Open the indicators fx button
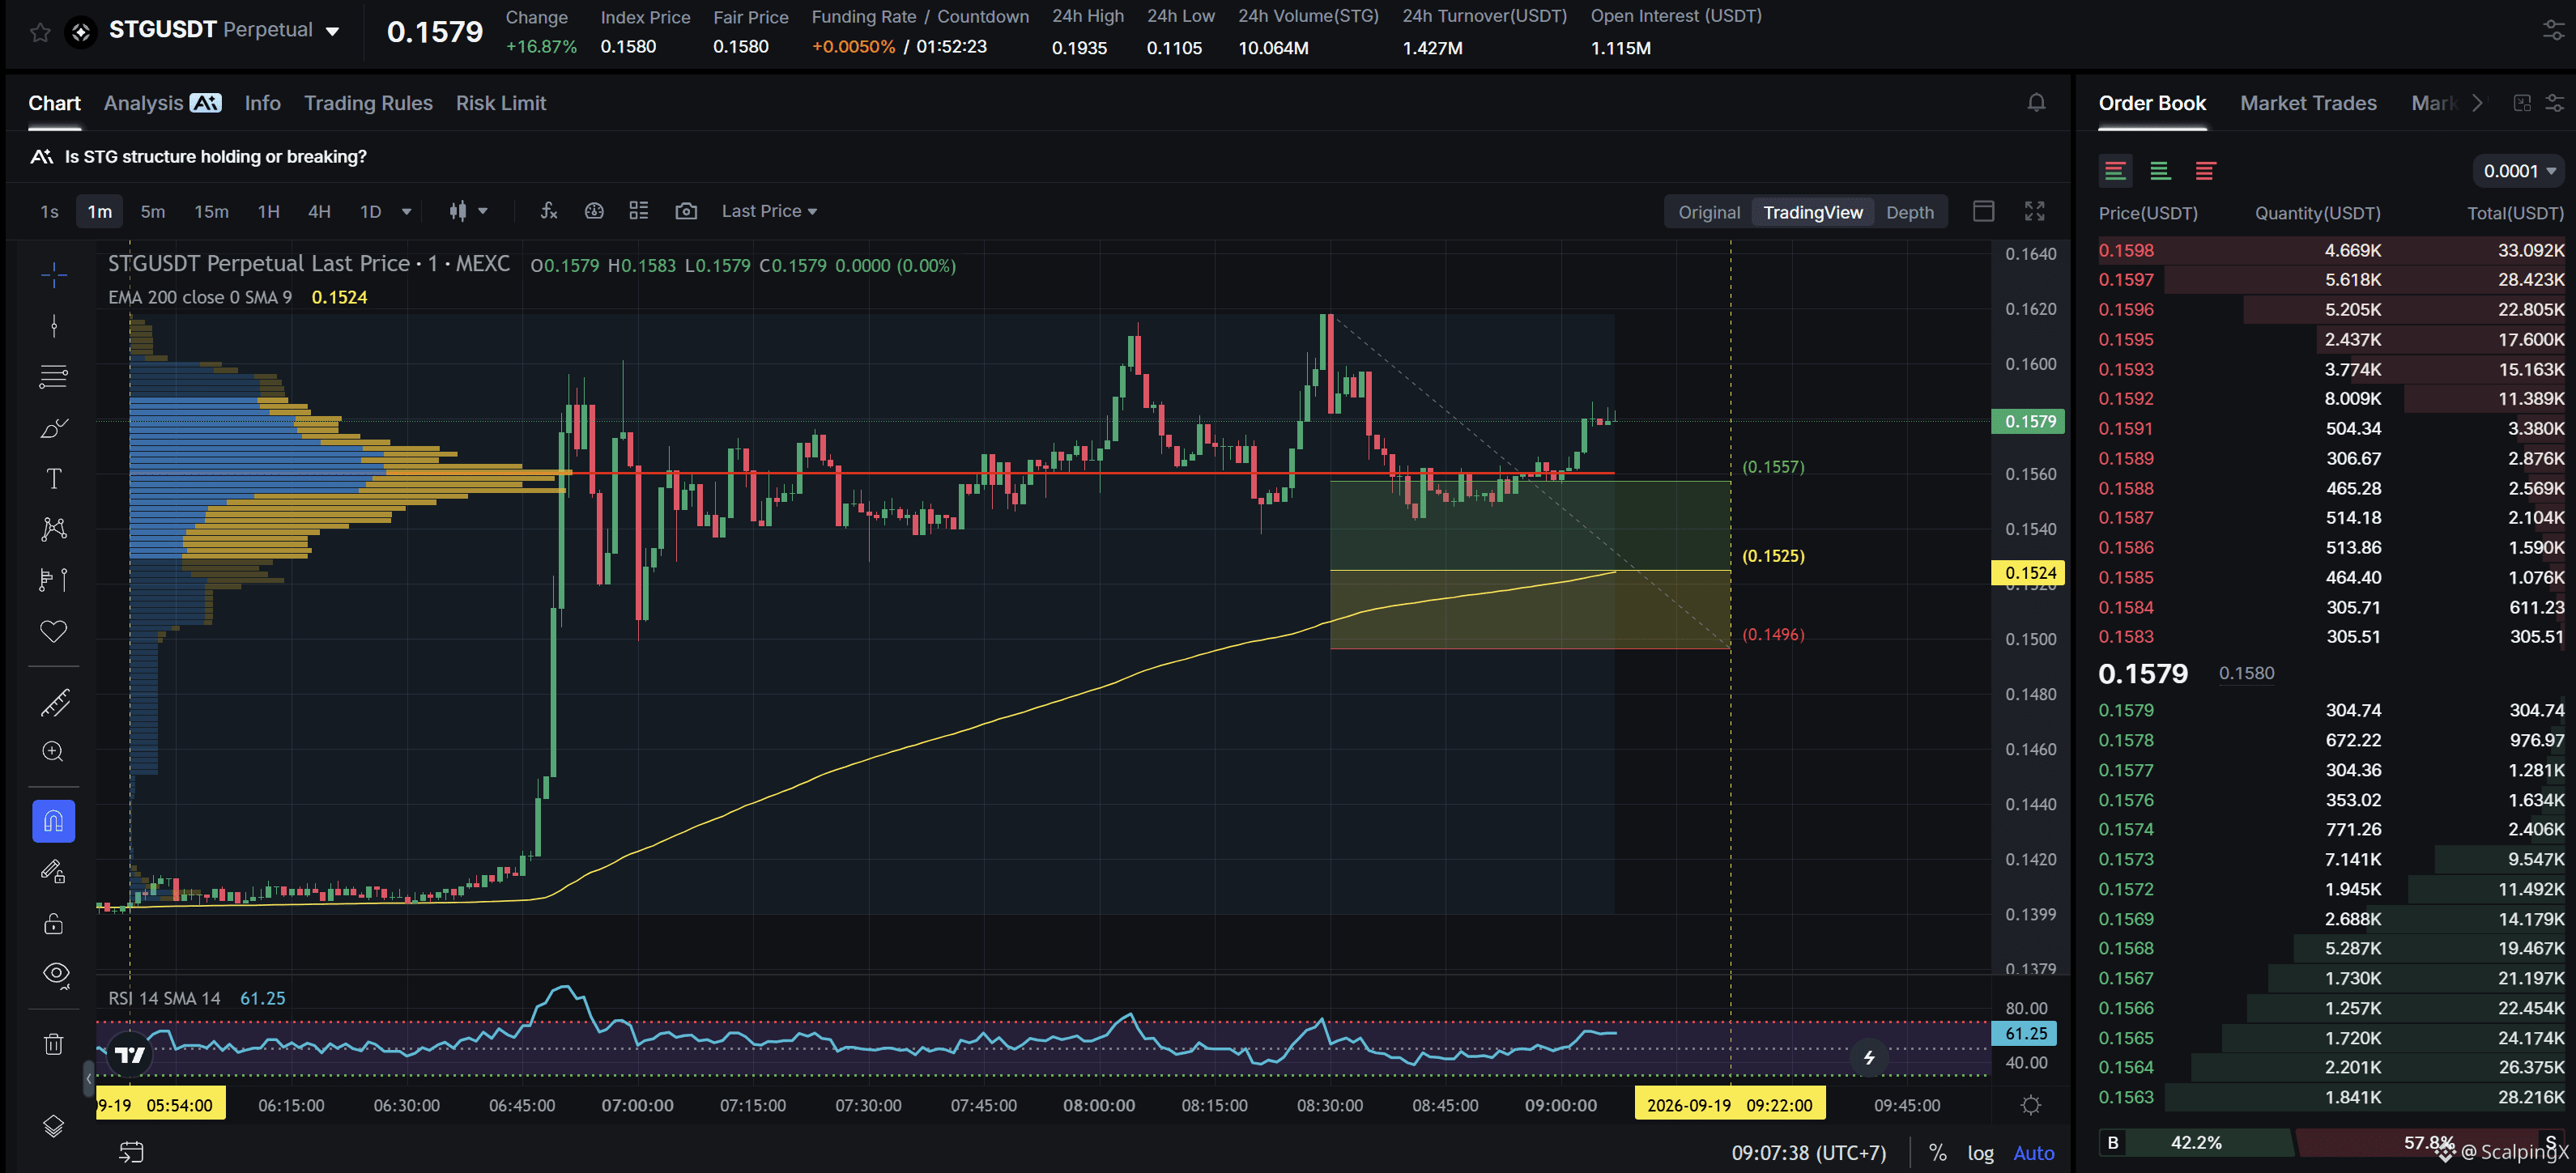 (548, 211)
